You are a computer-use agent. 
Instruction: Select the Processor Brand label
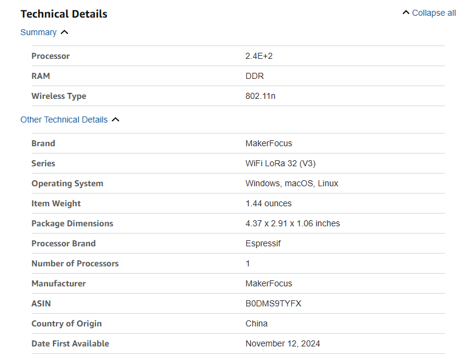click(x=63, y=243)
